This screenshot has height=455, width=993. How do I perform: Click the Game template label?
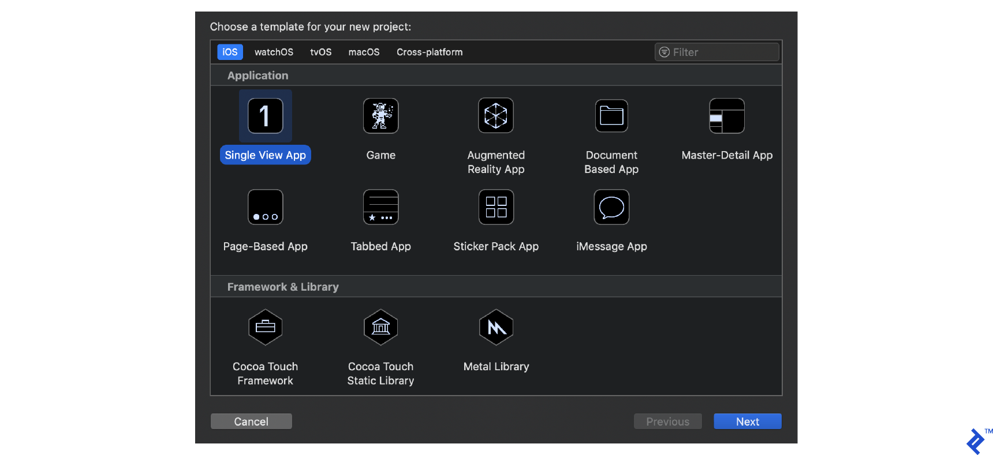click(381, 155)
